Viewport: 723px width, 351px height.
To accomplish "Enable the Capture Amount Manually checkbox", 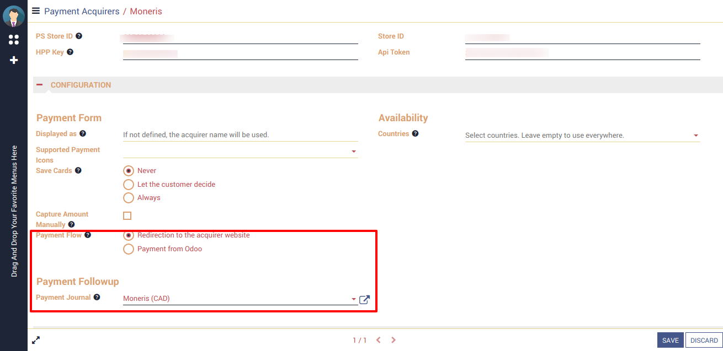I will [127, 216].
